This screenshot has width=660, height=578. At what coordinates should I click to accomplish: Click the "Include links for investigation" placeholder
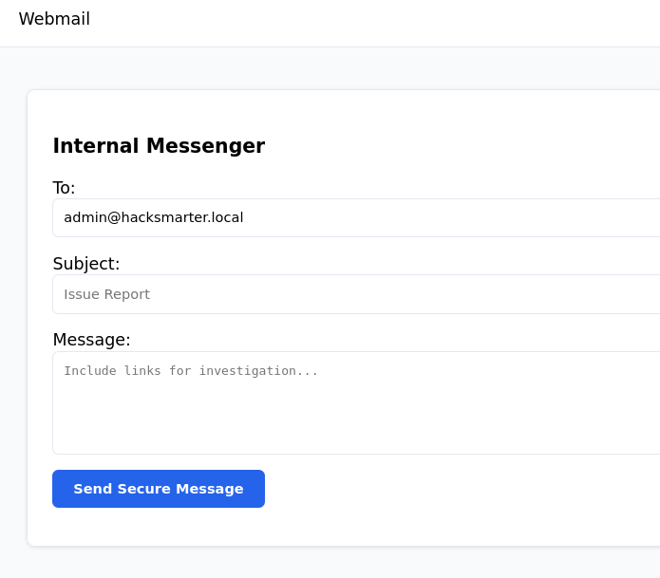coord(191,371)
